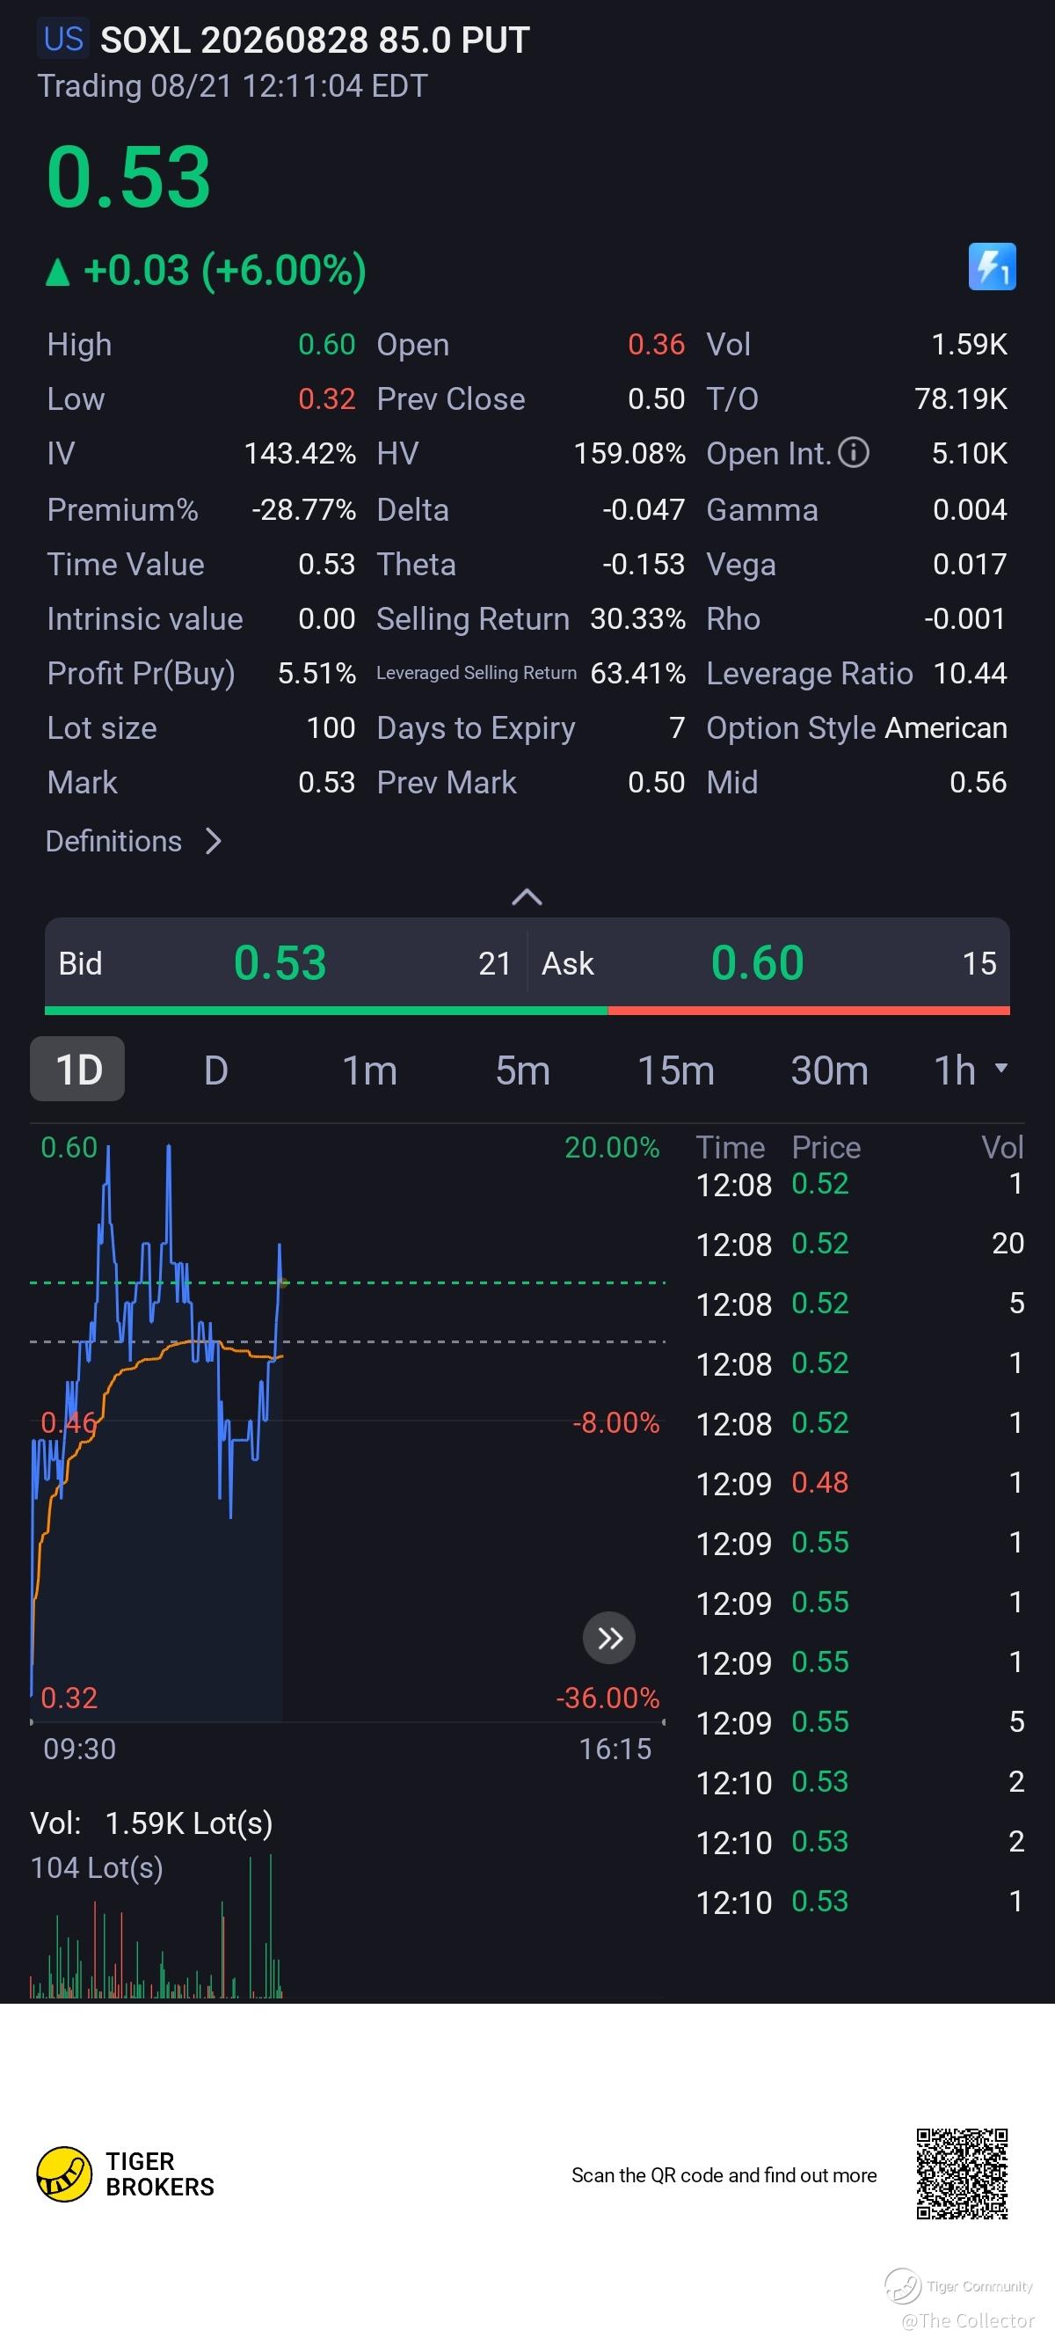The width and height of the screenshot is (1055, 2345).
Task: Tap the US market flag badge
Action: pyautogui.click(x=63, y=40)
